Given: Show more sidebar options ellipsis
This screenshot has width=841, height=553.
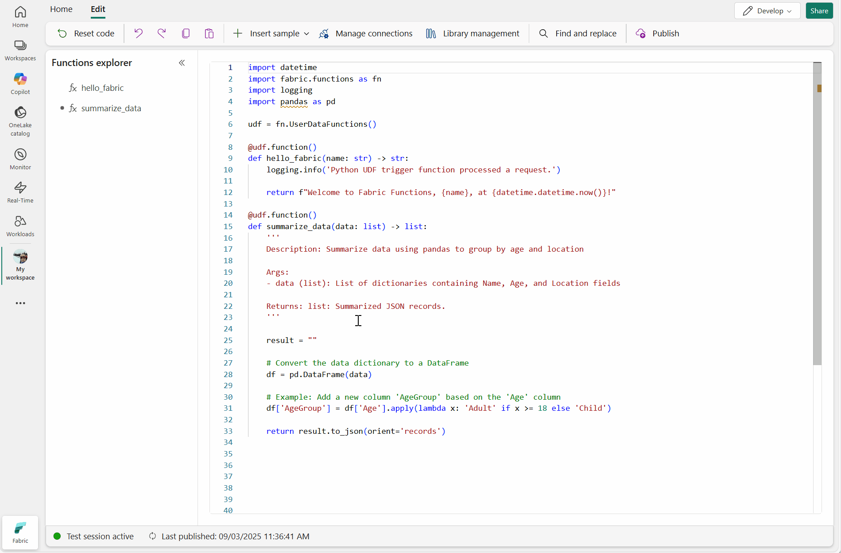Looking at the screenshot, I should 20,303.
